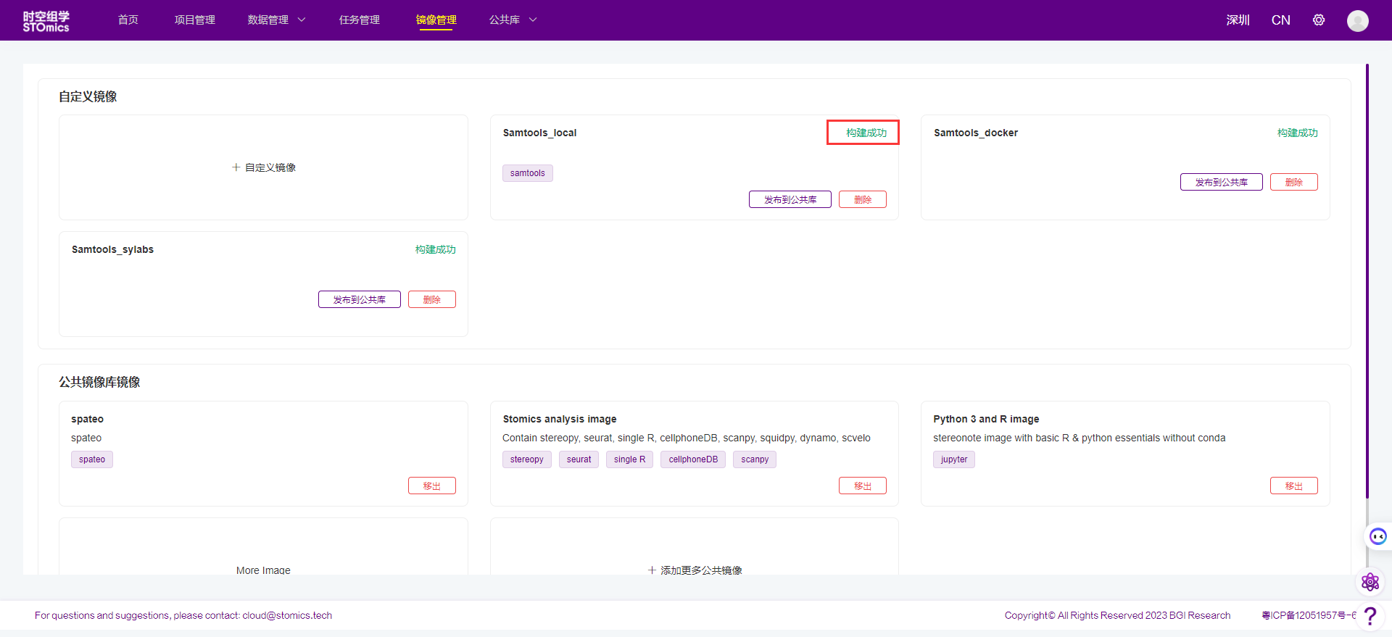
Task: Open the settings gear icon
Action: pos(1318,20)
